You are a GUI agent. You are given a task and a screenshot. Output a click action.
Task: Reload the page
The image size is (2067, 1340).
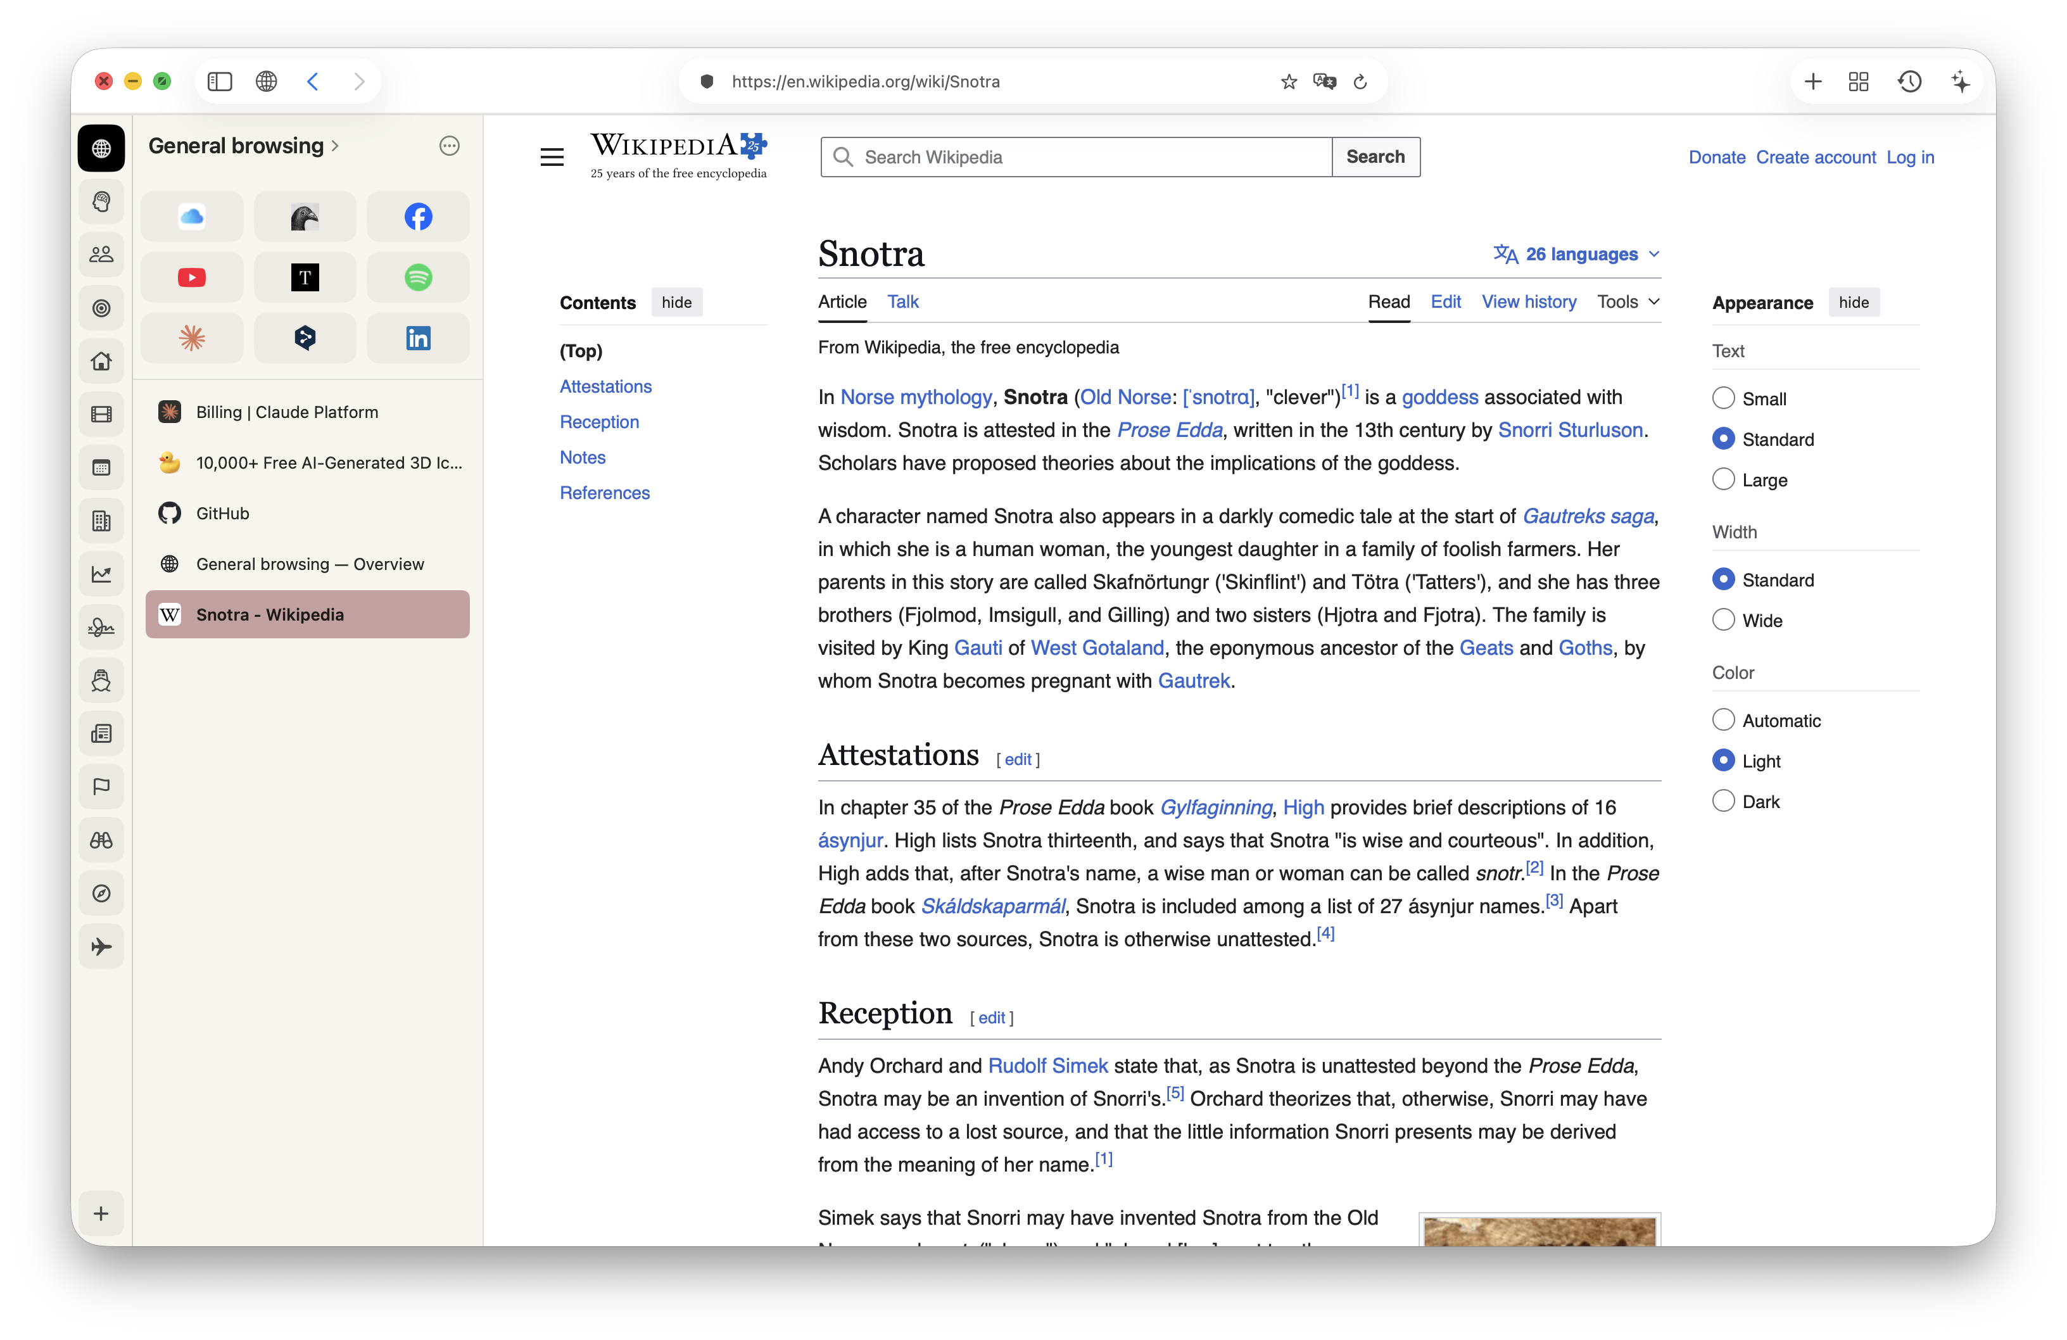[x=1360, y=82]
